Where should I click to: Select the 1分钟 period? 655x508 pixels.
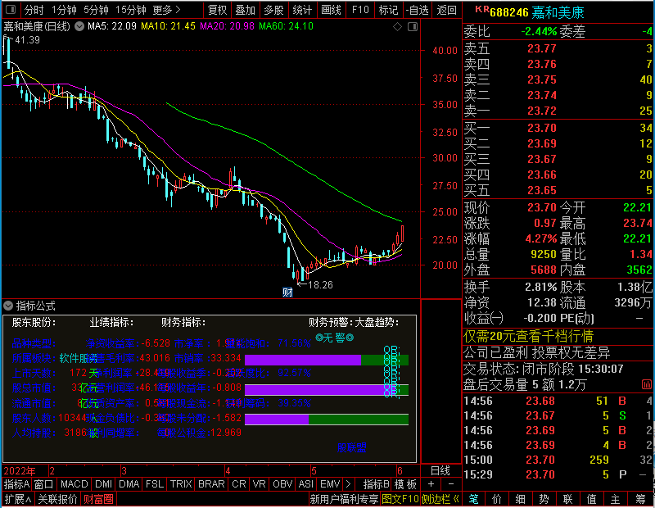[64, 10]
